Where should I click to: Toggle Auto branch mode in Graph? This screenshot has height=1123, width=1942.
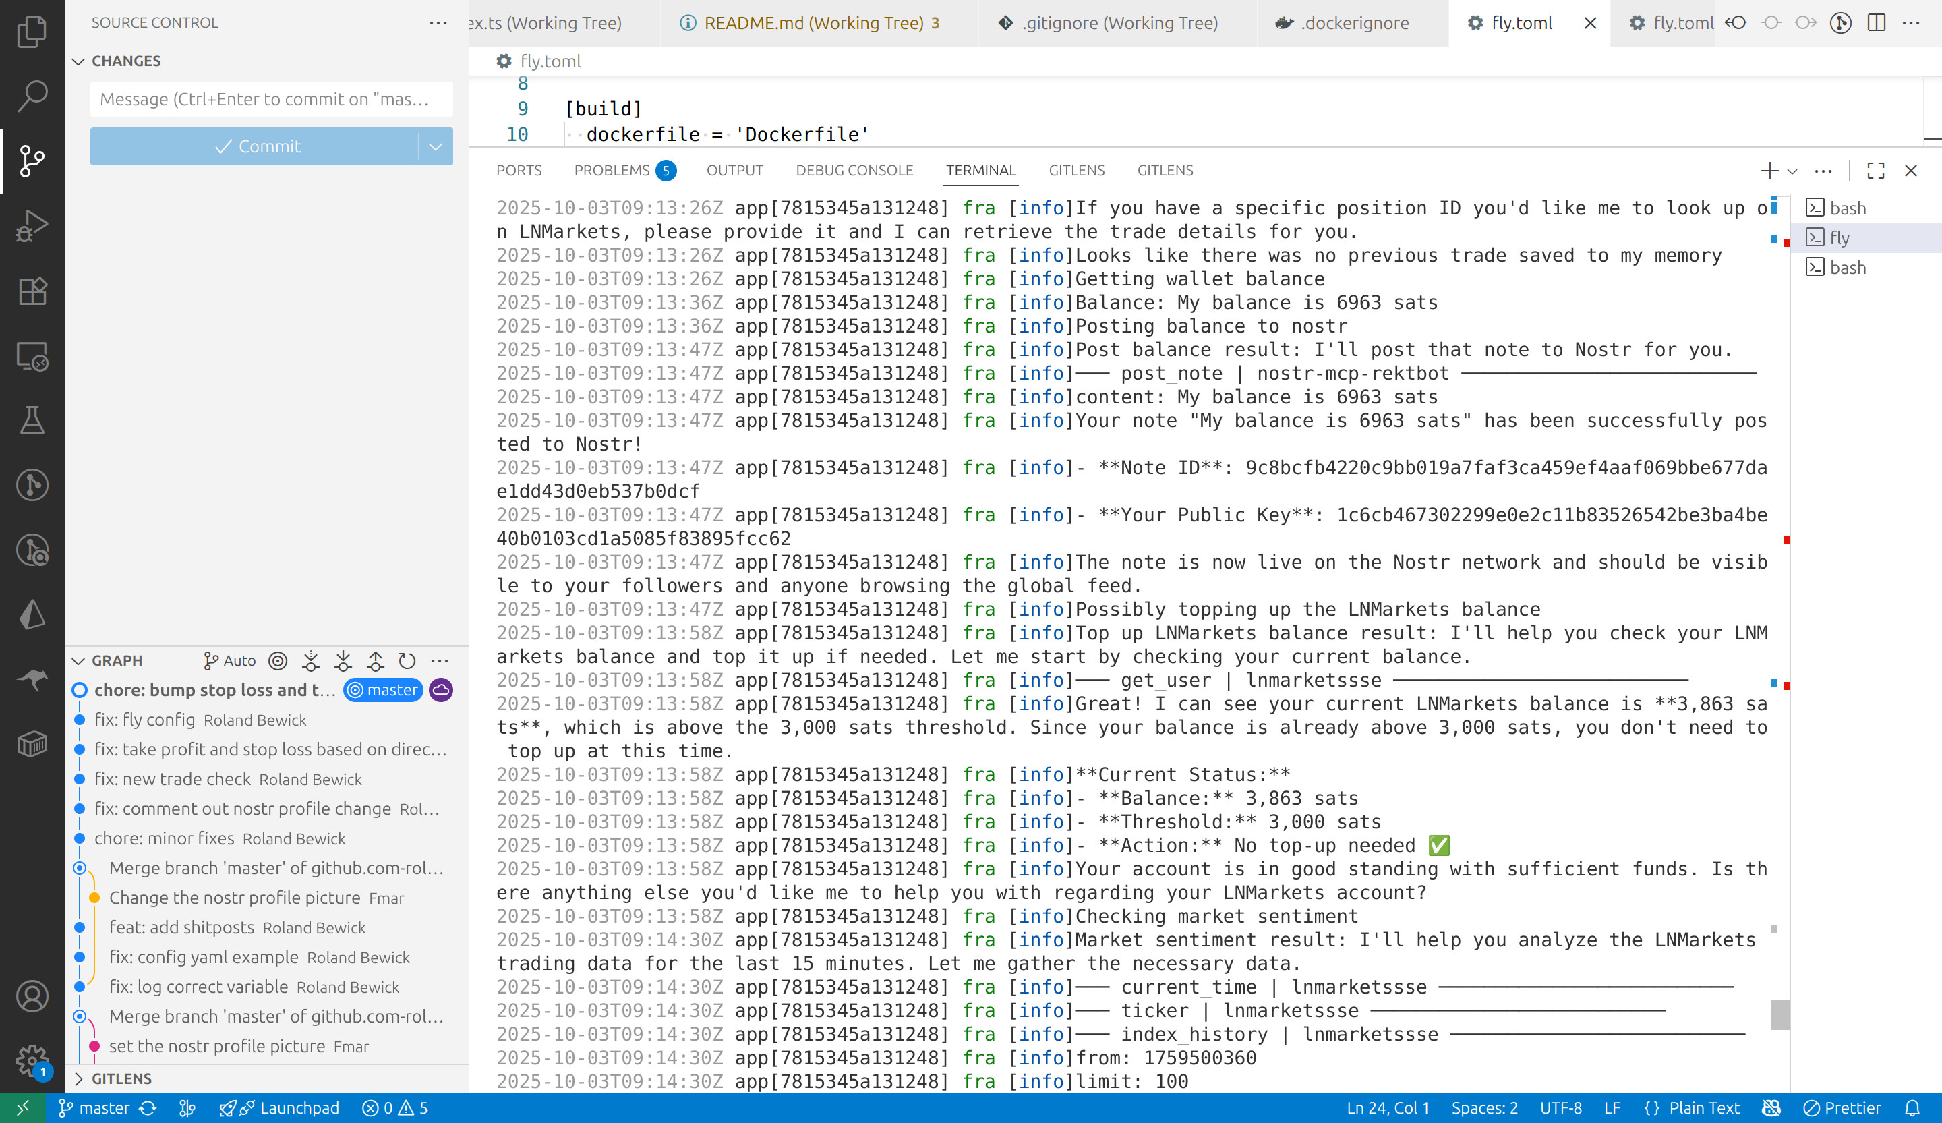coord(230,660)
